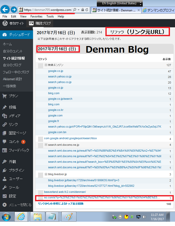Click the リンク chain icon
175x226 pixels.
click(5, 124)
